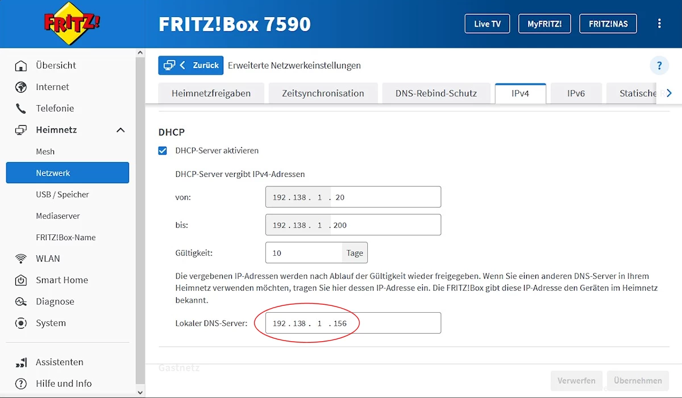
Task: Click the System icon
Action: 21,324
